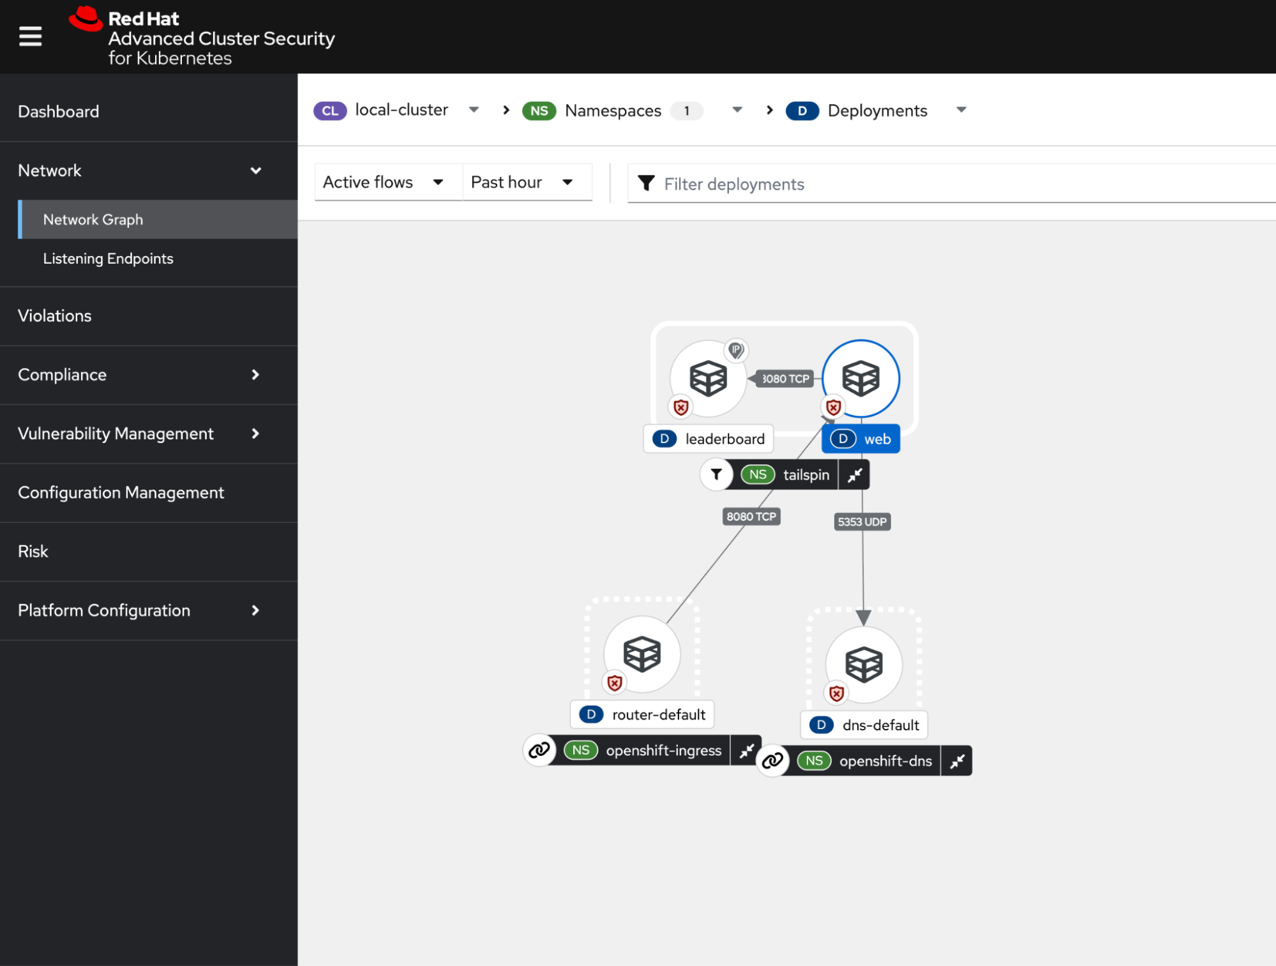
Task: Open the Active flows dropdown
Action: (x=384, y=183)
